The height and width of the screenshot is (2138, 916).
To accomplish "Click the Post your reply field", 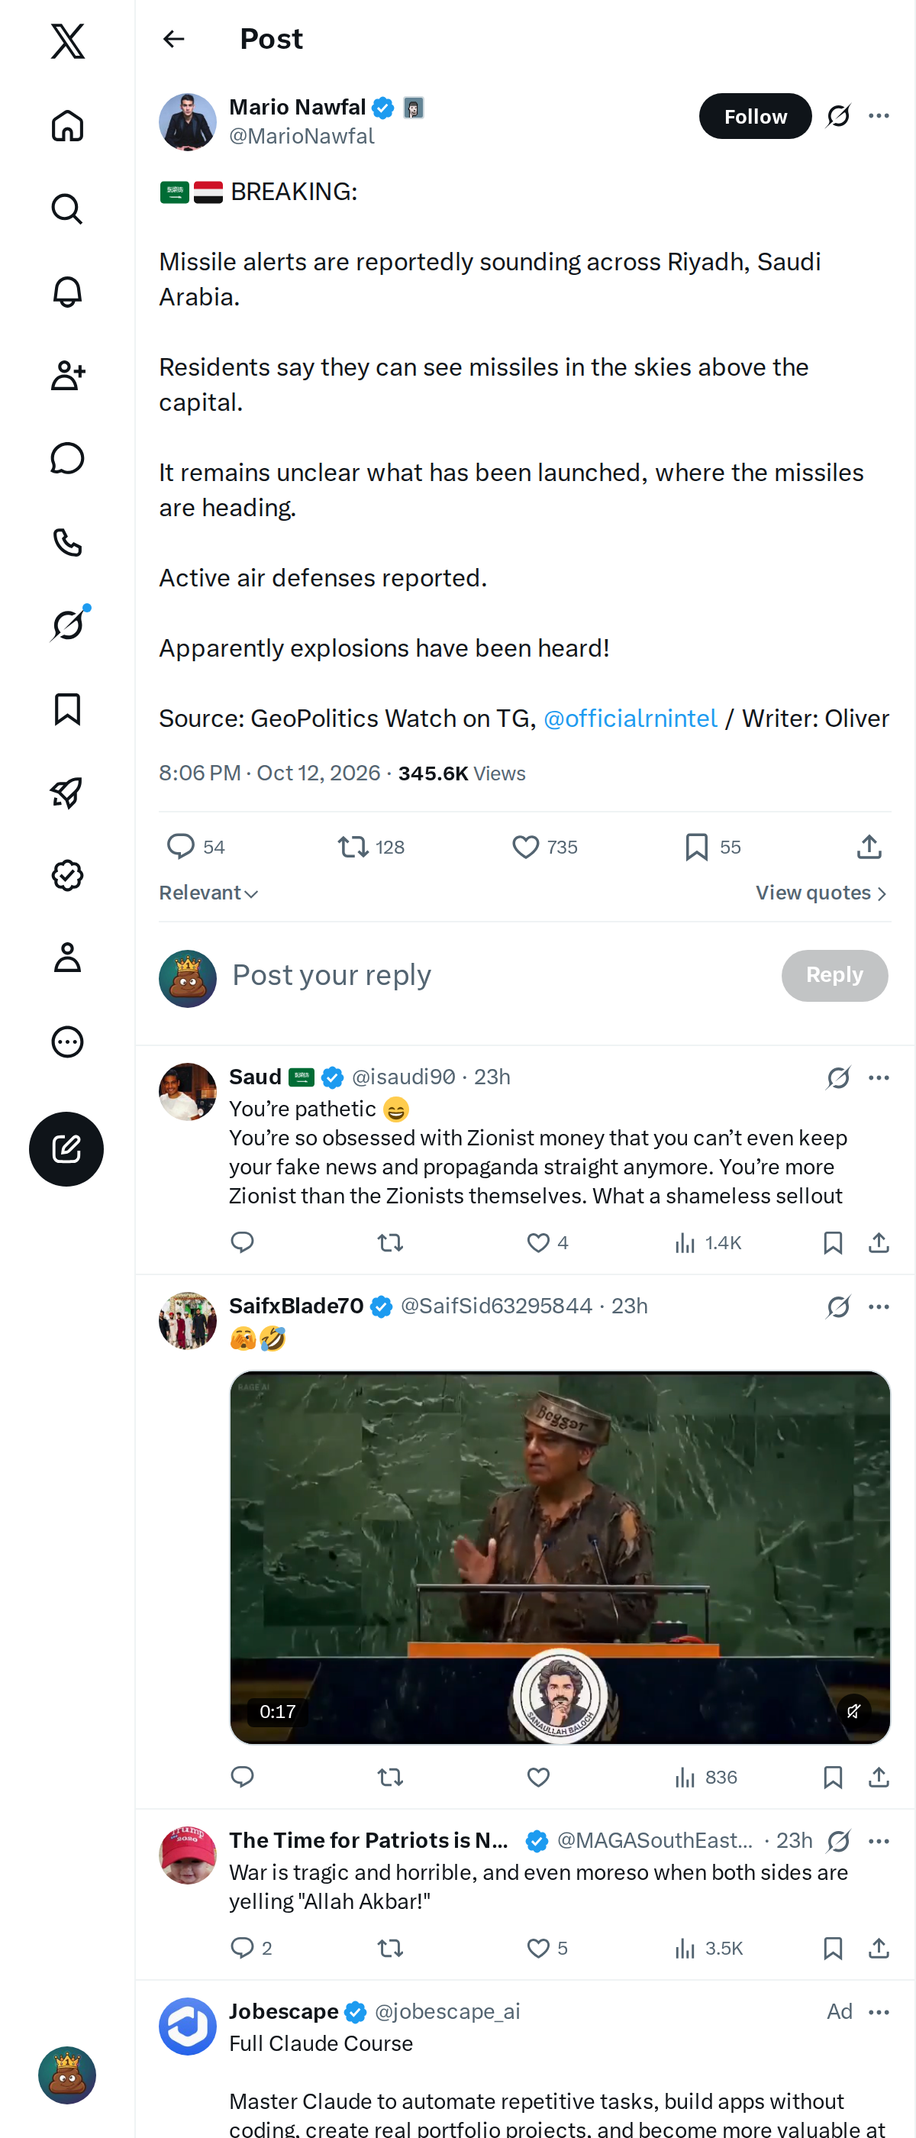I will tap(498, 975).
